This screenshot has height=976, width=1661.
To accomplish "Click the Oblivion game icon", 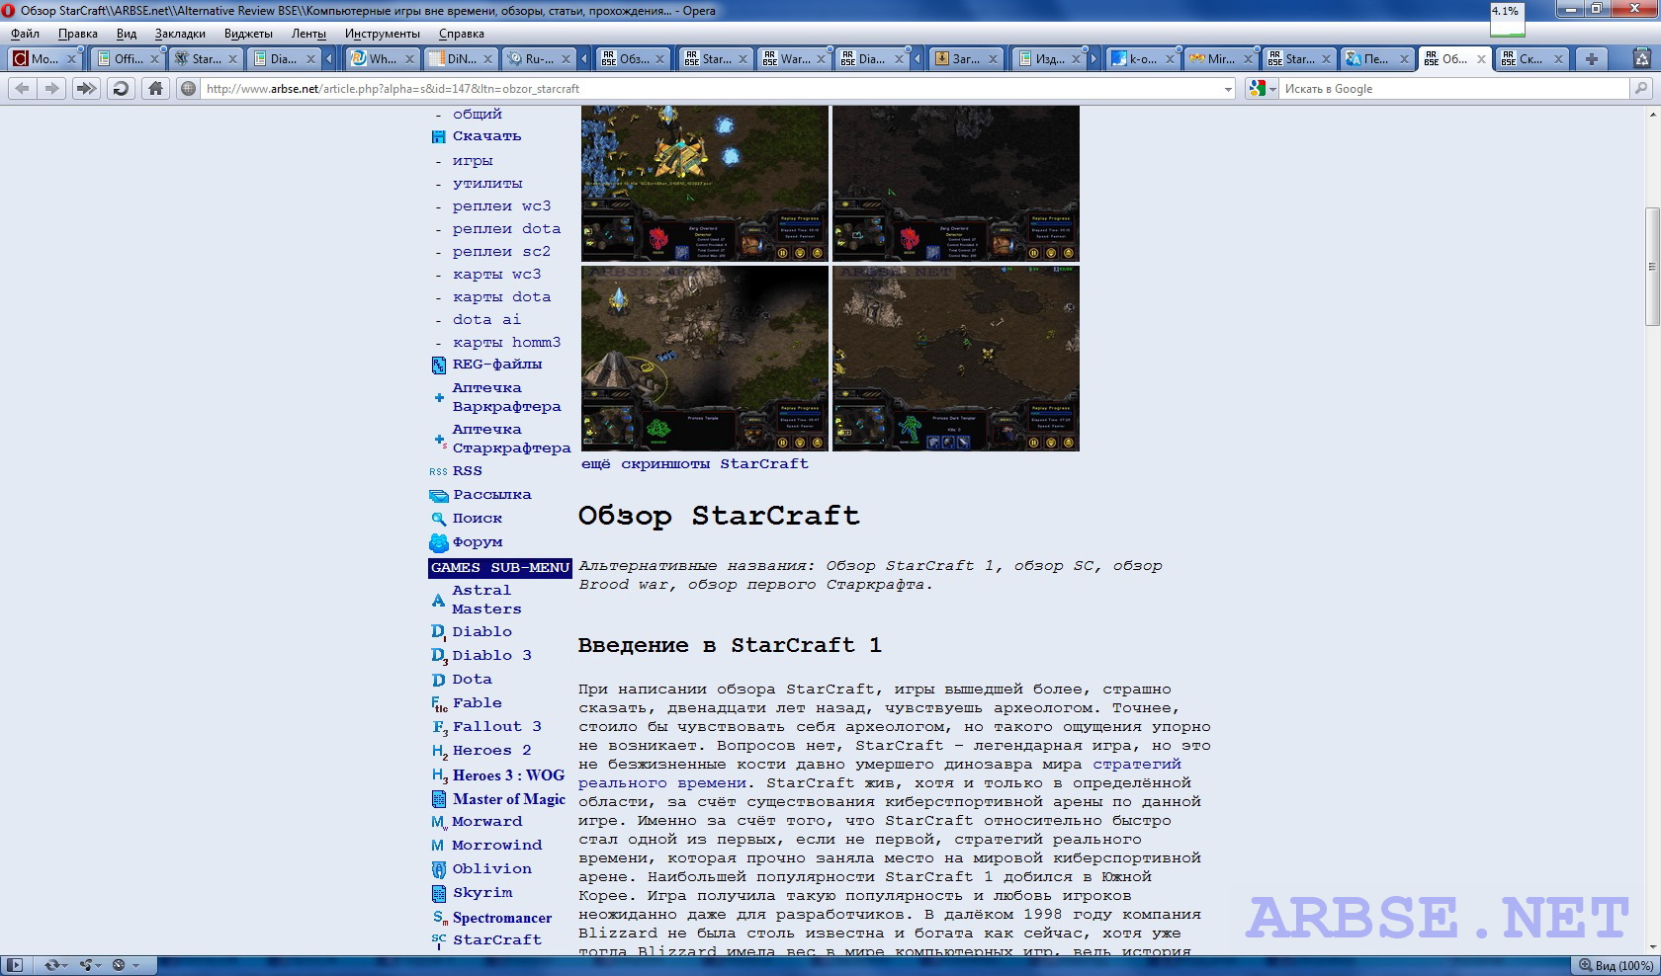I will (439, 869).
